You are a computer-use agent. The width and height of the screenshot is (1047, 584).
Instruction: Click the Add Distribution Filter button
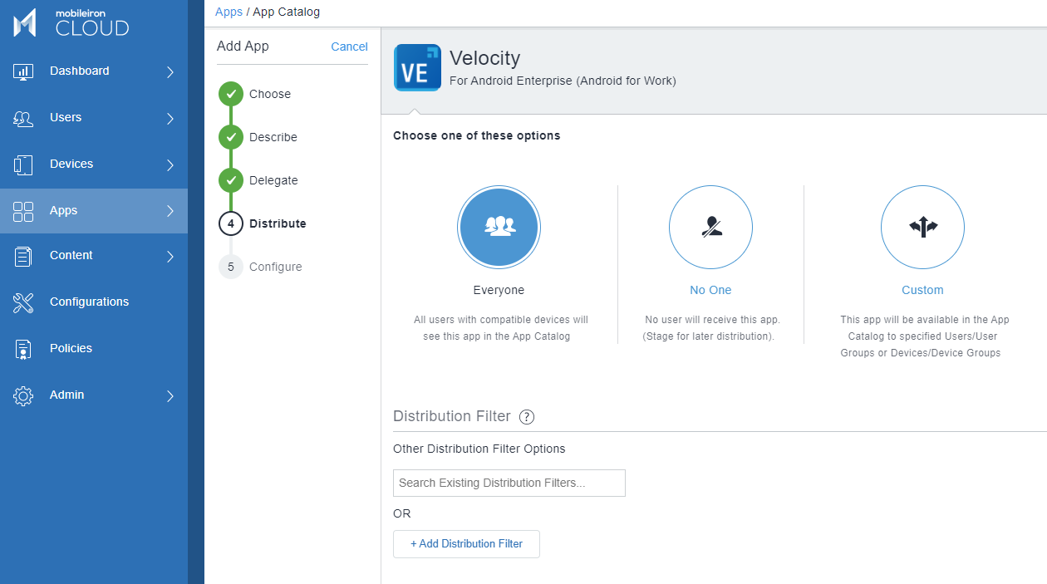click(x=466, y=543)
